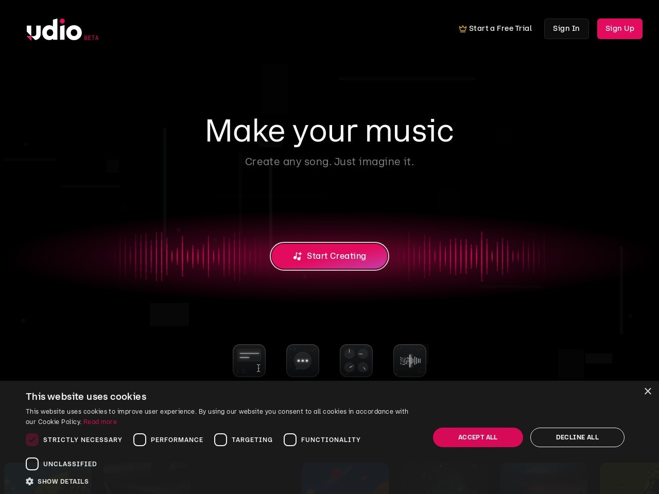
Task: Open the audio waveform feature icon
Action: point(410,361)
